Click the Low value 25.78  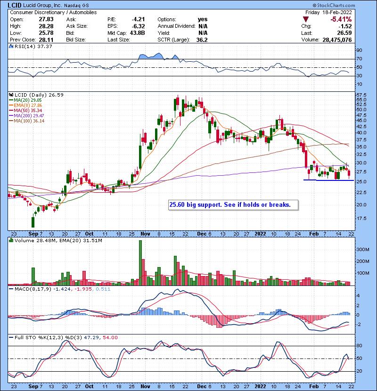46,33
